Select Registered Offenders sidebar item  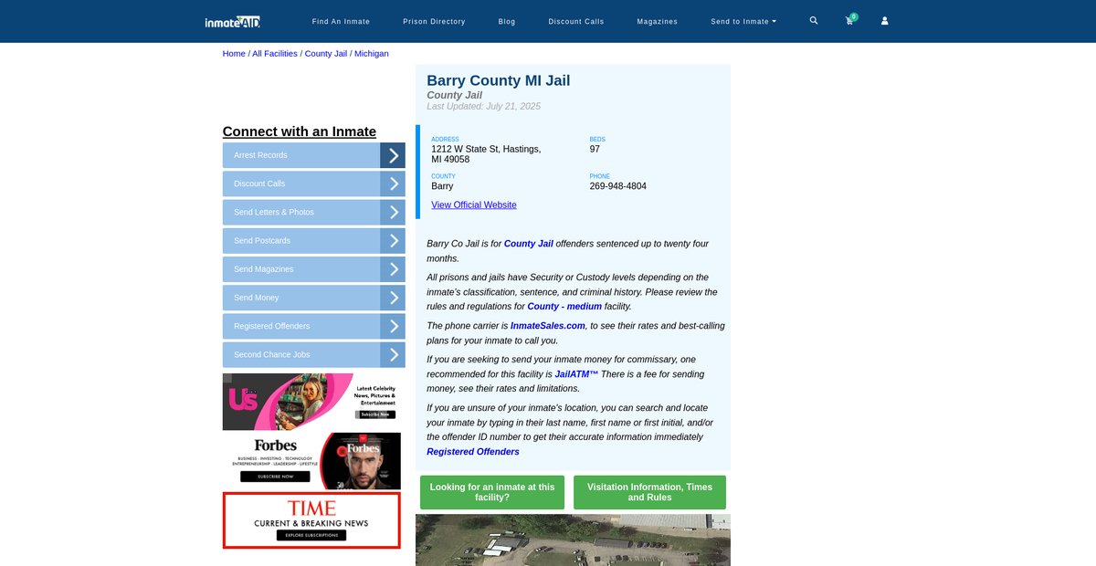click(x=301, y=326)
